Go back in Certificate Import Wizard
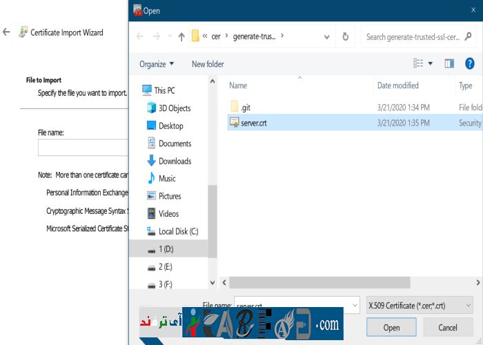This screenshot has width=483, height=345. 7,32
